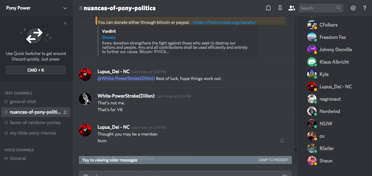Image resolution: width=372 pixels, height=176 pixels.
Task: Switch to the general-chat channel
Action: (x=23, y=102)
